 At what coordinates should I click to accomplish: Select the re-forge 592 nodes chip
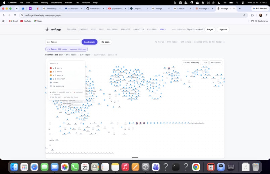[x=66, y=49]
